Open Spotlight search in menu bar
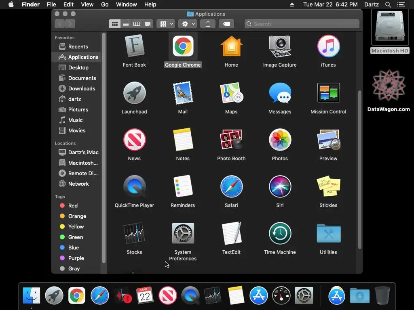This screenshot has width=414, height=310. coord(388,4)
